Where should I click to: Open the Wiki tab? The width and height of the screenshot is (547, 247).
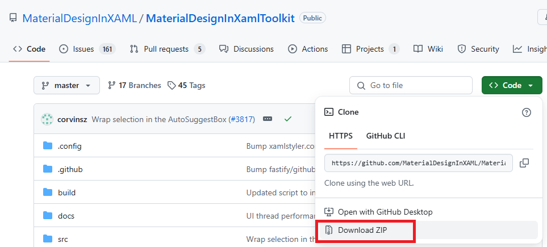pos(428,49)
